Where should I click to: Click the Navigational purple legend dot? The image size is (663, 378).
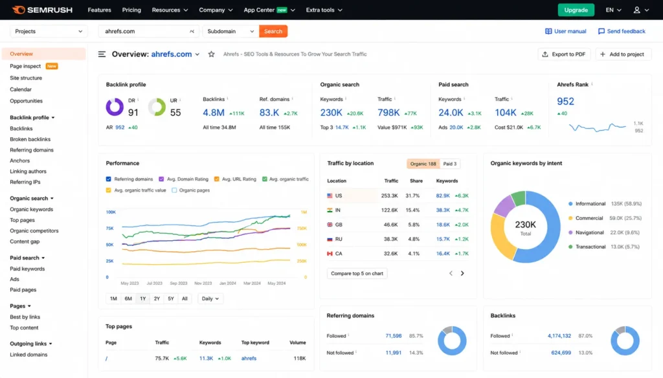coord(570,232)
